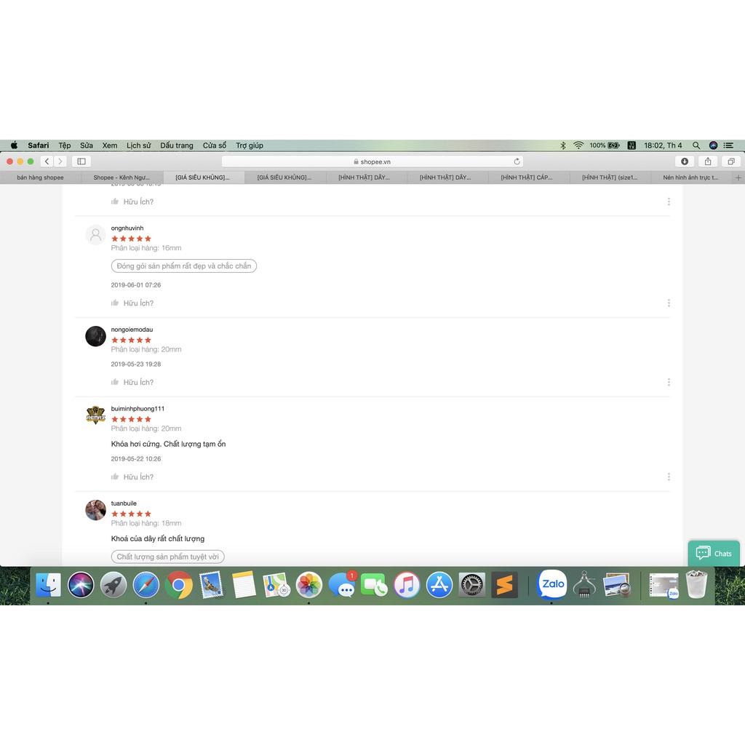This screenshot has width=745, height=745.
Task: Click the Safari sidebar toggle icon
Action: [x=81, y=162]
